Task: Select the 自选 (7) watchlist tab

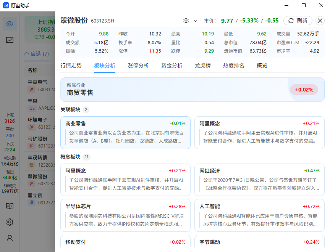Action: tap(37, 54)
